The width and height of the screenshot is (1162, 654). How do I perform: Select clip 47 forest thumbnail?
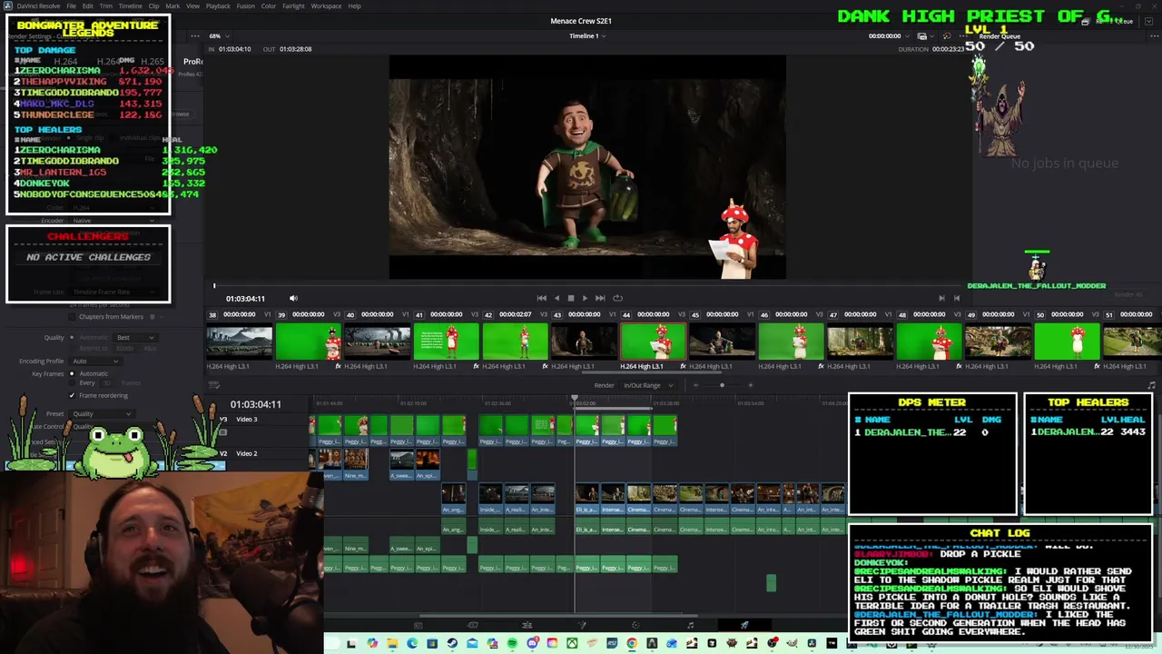[860, 342]
